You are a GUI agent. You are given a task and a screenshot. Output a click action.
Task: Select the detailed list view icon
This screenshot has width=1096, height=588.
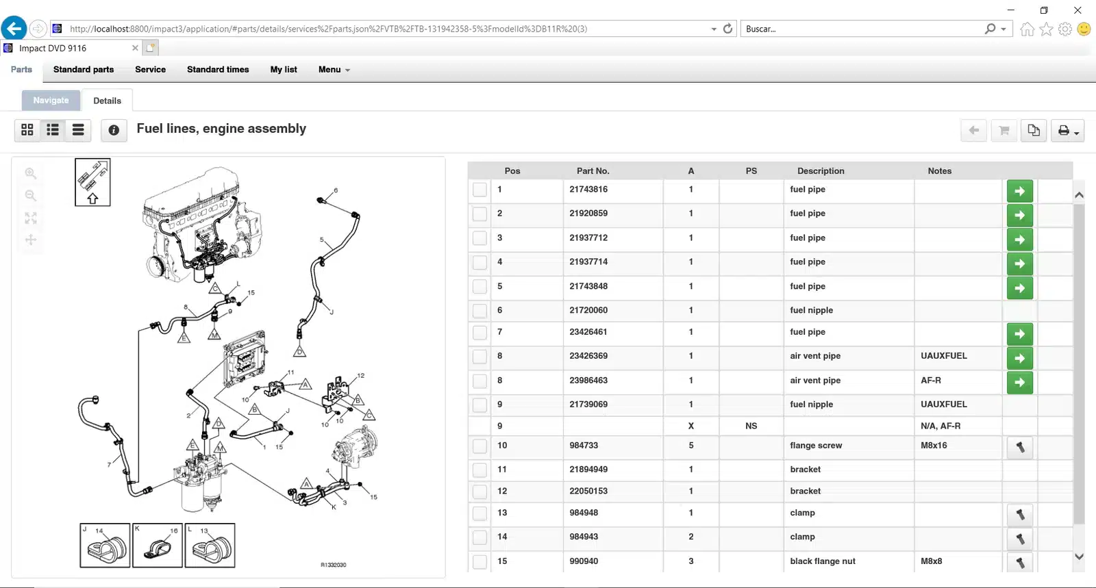(53, 129)
